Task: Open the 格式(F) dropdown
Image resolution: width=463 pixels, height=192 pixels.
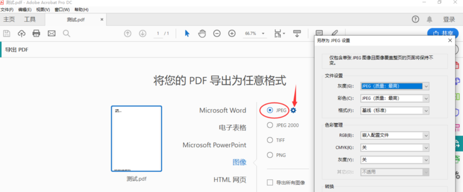Action: coord(395,111)
